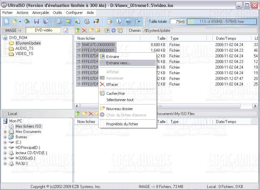Click the Mount to virtual drive icon
This screenshot has height=190, width=260.
[x=87, y=22]
